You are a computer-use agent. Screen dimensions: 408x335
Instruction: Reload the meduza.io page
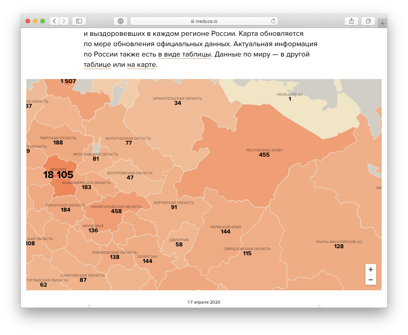coord(273,21)
